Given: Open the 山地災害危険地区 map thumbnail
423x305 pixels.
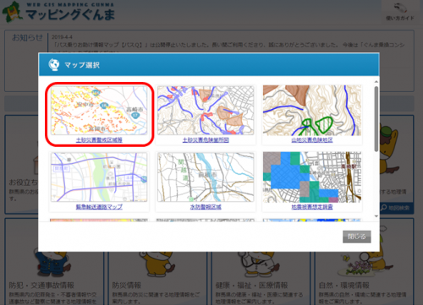Looking at the screenshot, I should (312, 111).
